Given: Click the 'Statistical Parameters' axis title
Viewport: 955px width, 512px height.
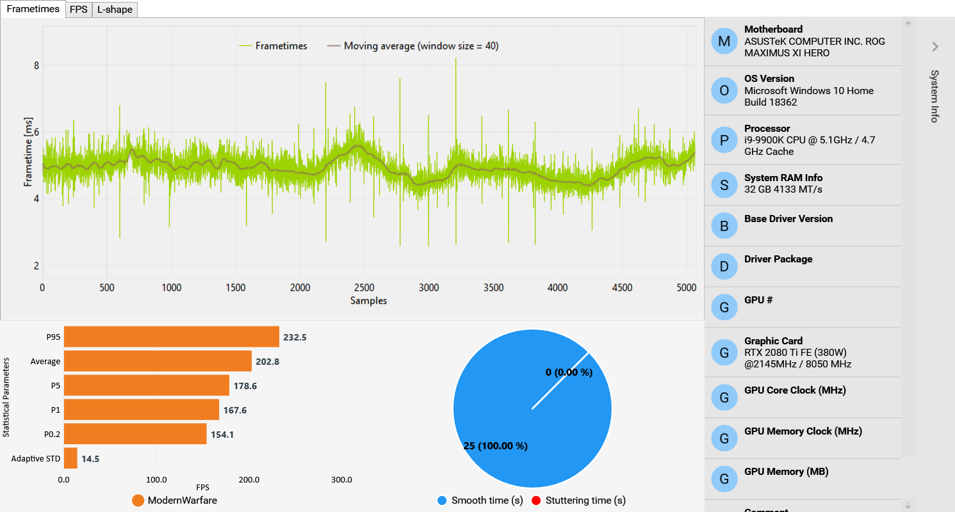Looking at the screenshot, I should (x=6, y=398).
